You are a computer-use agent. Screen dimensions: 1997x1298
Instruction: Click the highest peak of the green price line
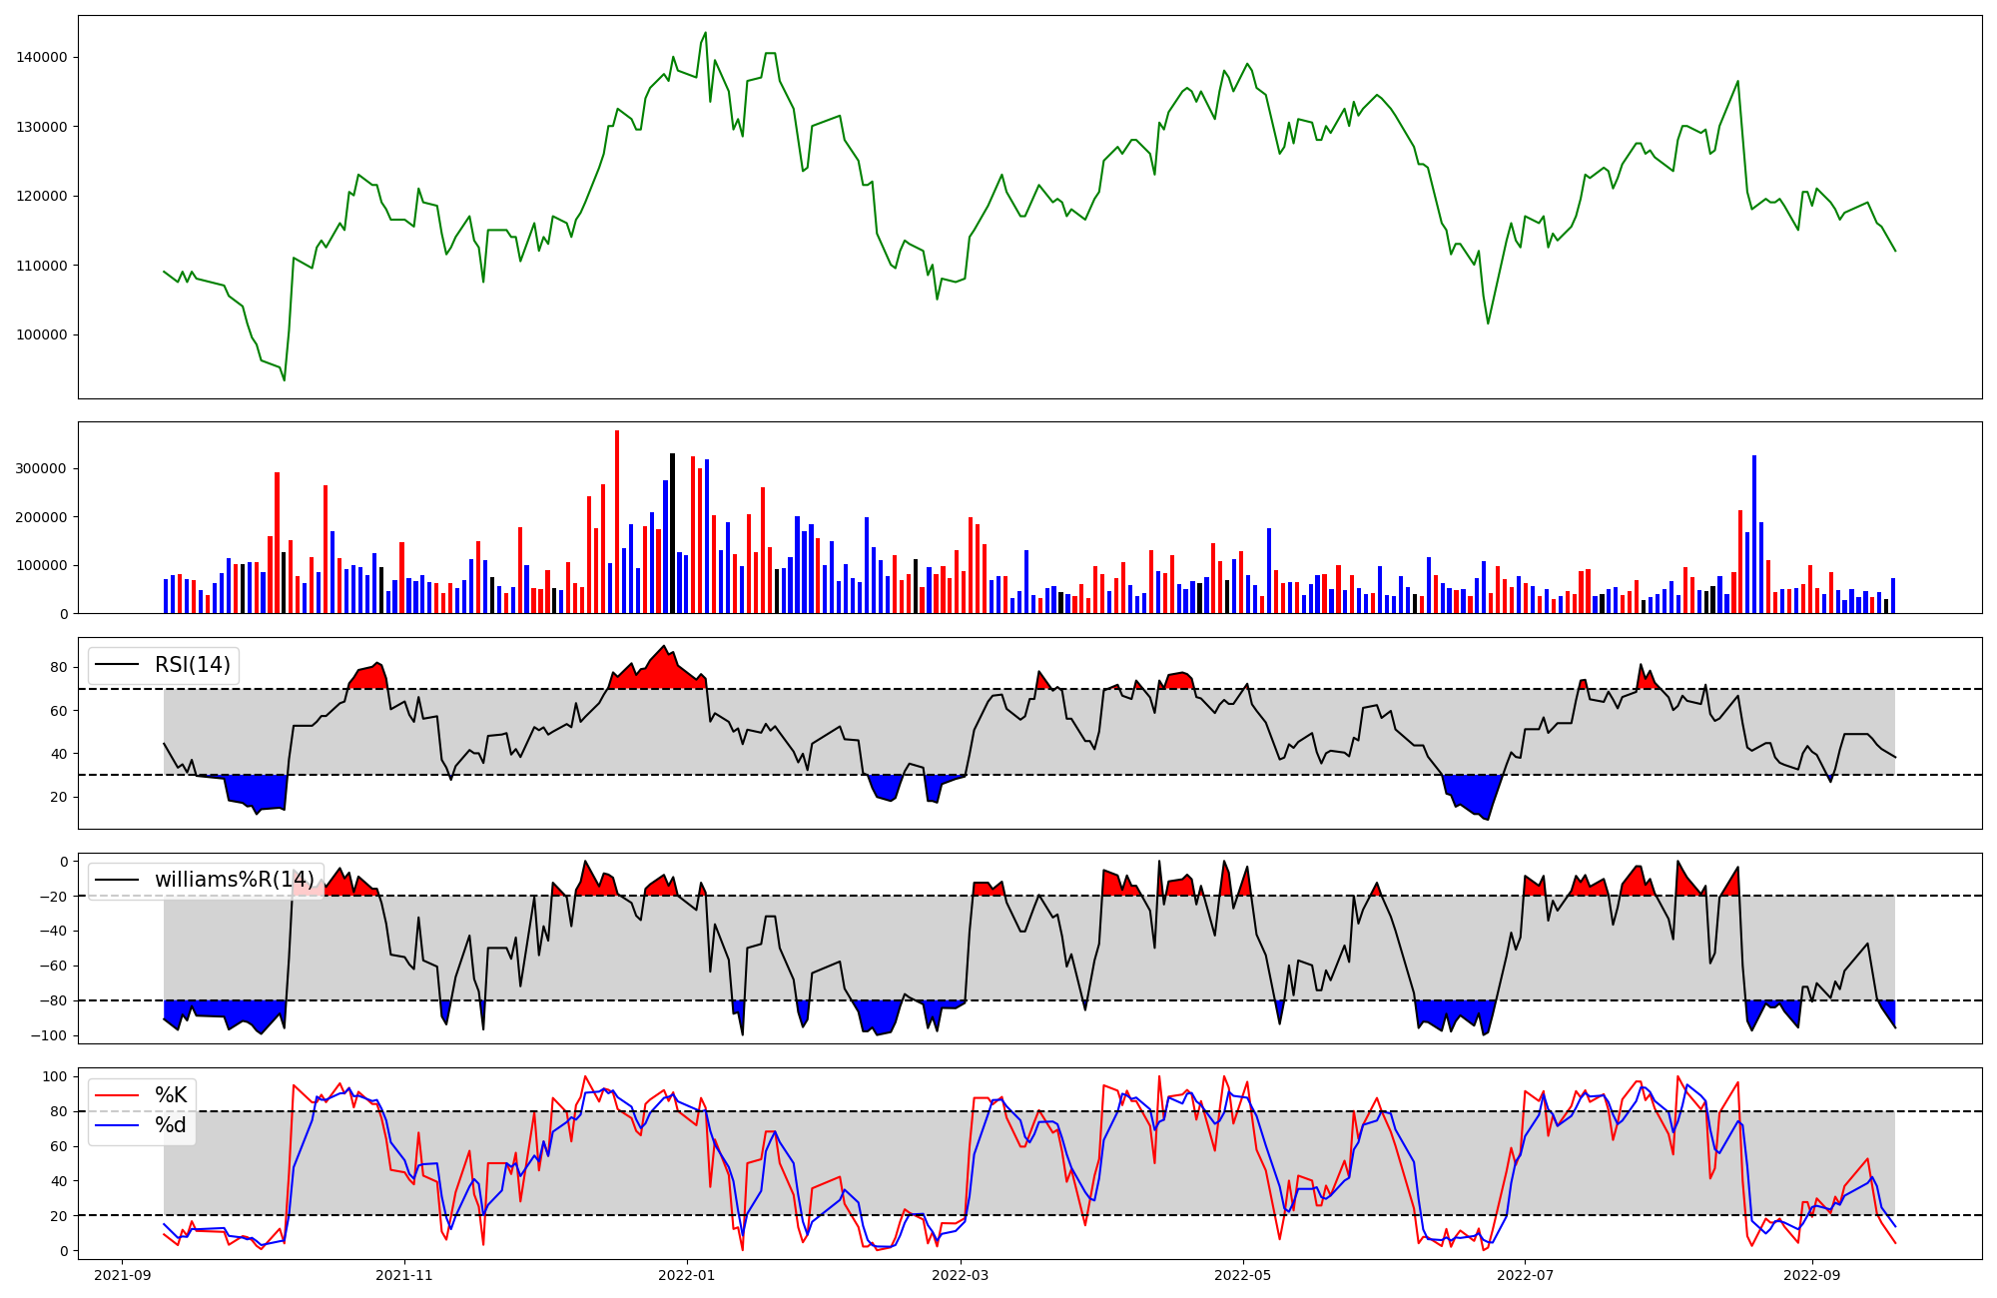pos(705,33)
